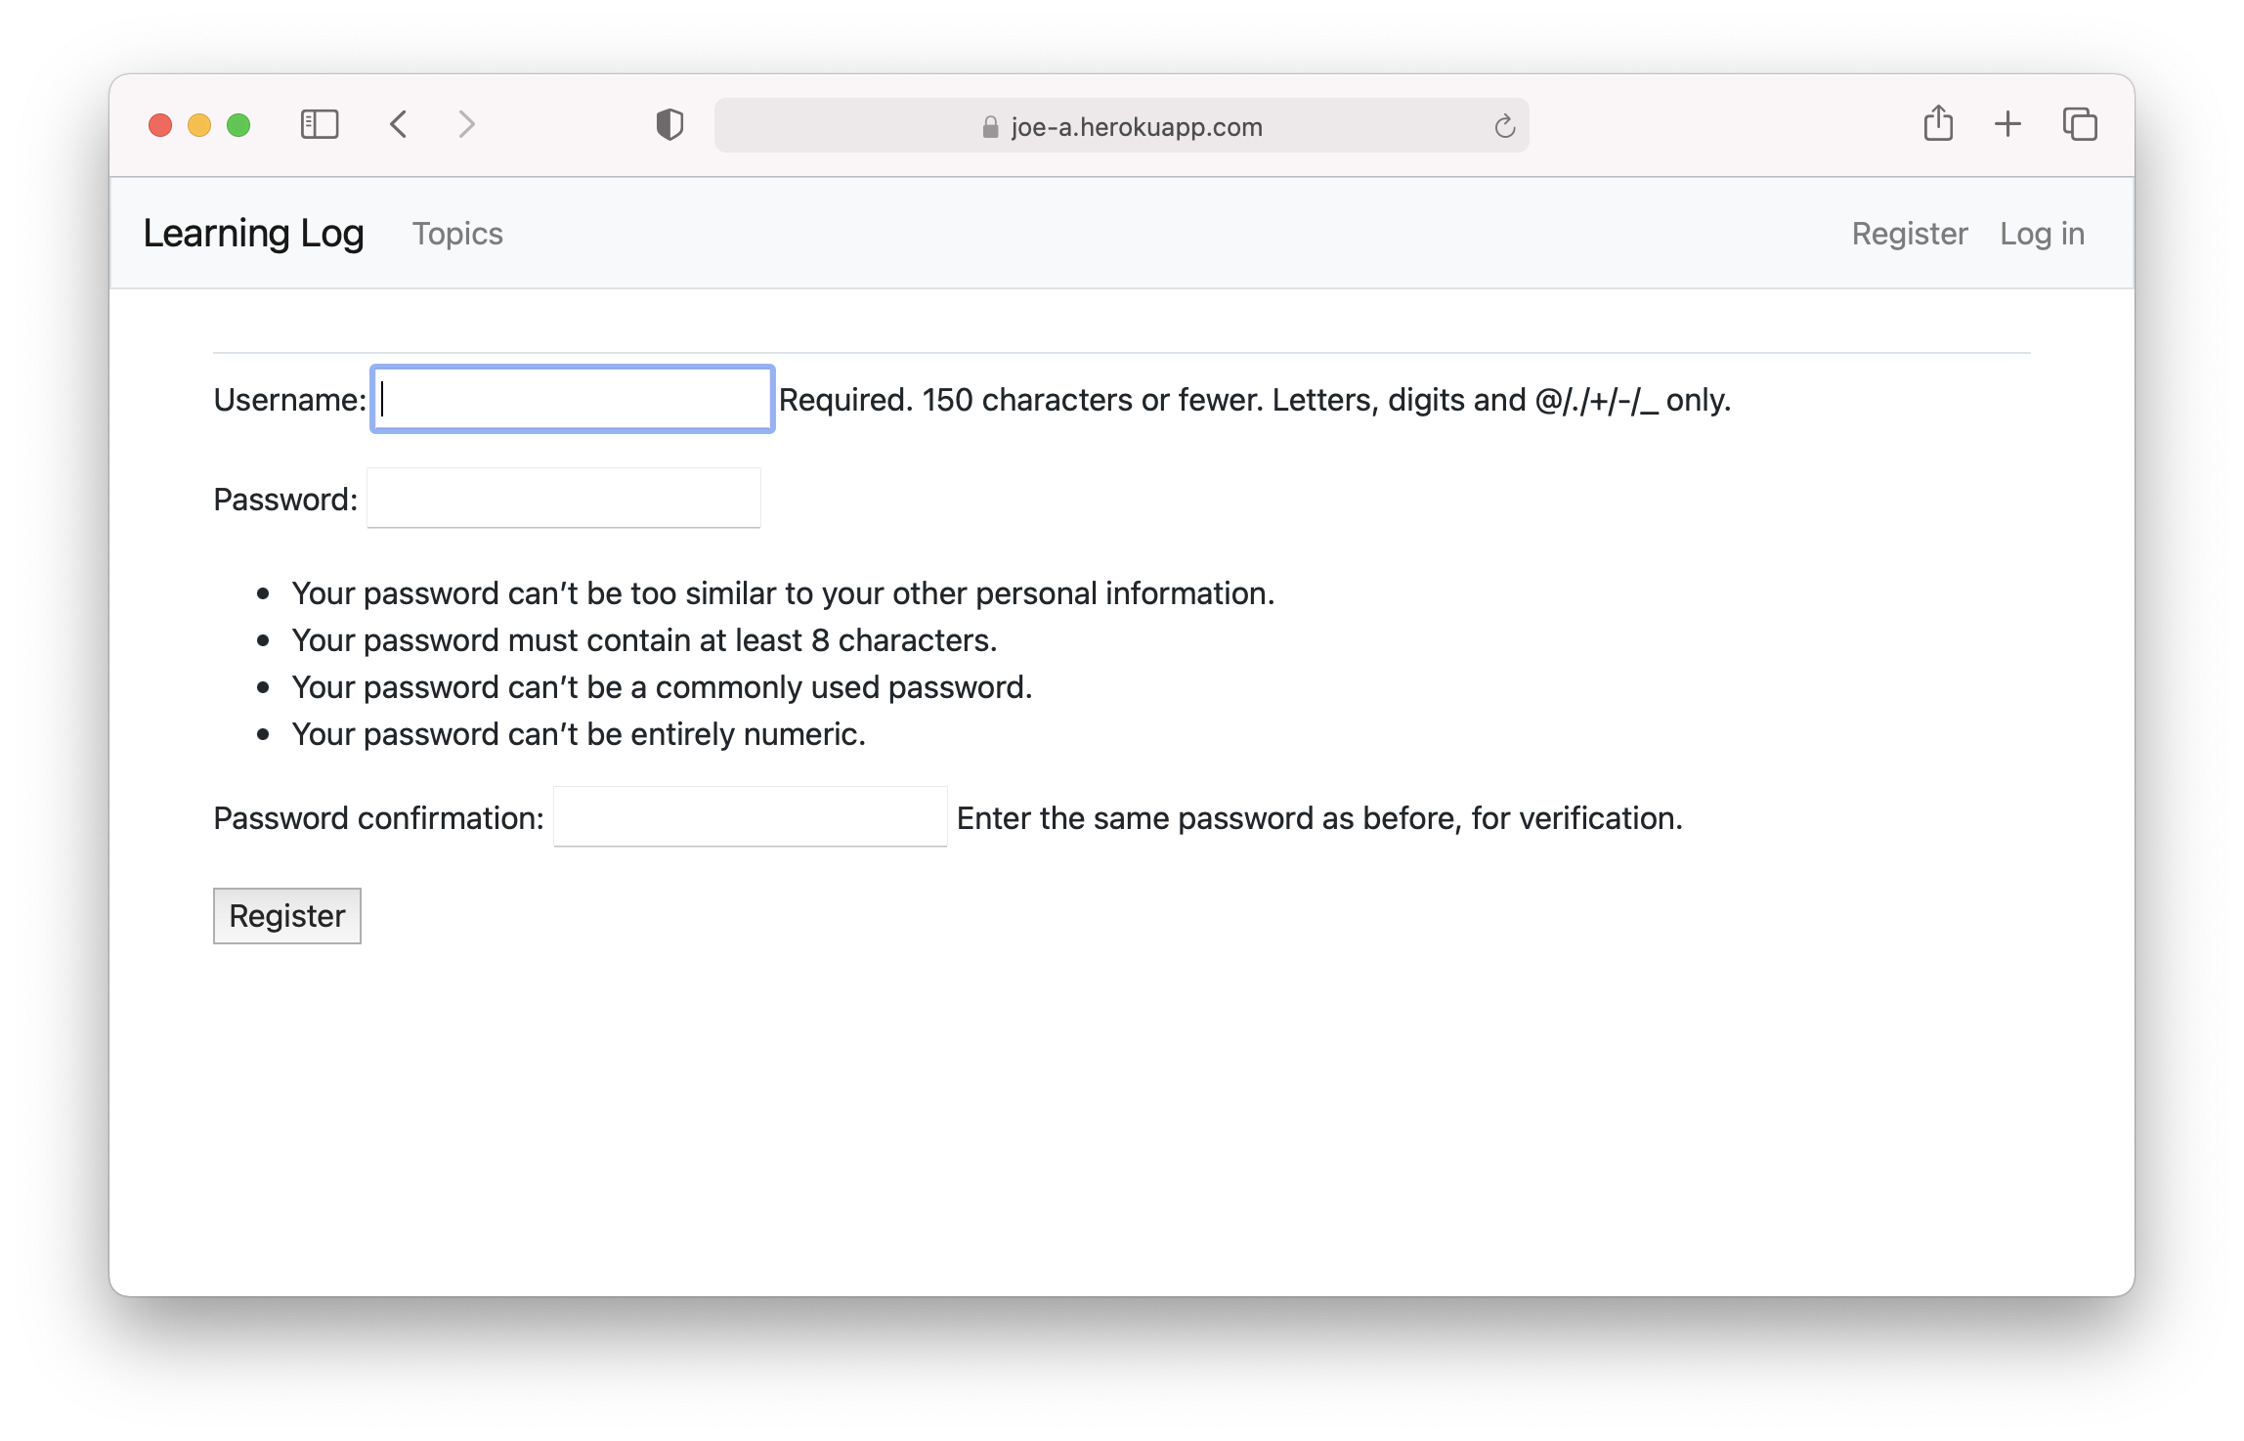Open the privacy report shield icon
Image resolution: width=2244 pixels, height=1441 pixels.
point(669,125)
